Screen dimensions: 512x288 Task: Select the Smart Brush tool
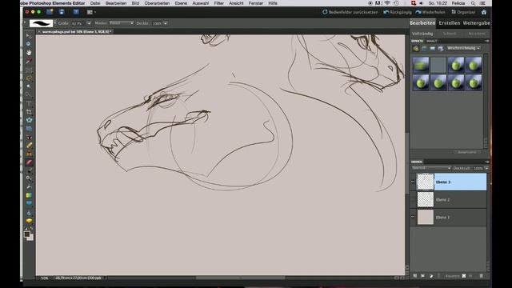pos(29,178)
